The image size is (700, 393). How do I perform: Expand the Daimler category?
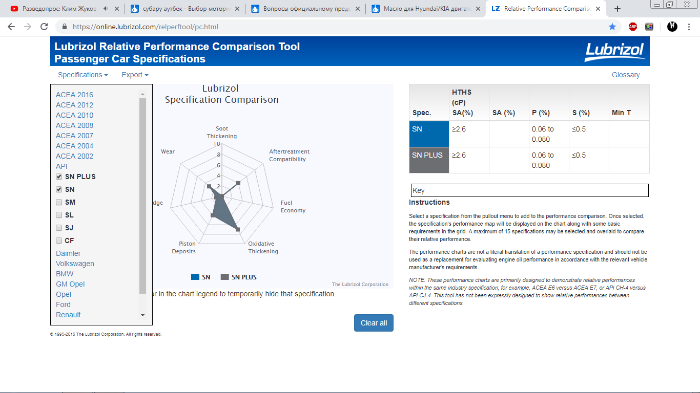click(68, 253)
